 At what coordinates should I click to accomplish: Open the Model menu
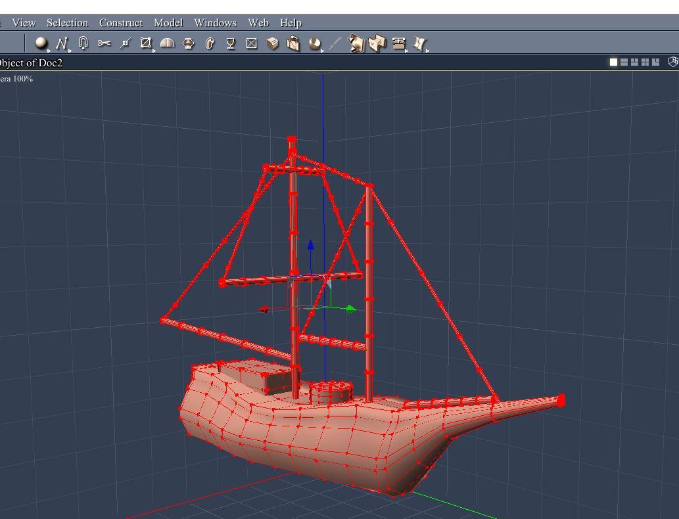[x=168, y=22]
